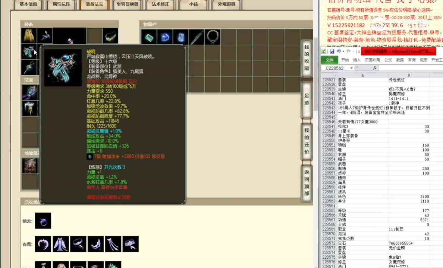
Task: Switch to the 外观道具 tab
Action: tap(227, 4)
